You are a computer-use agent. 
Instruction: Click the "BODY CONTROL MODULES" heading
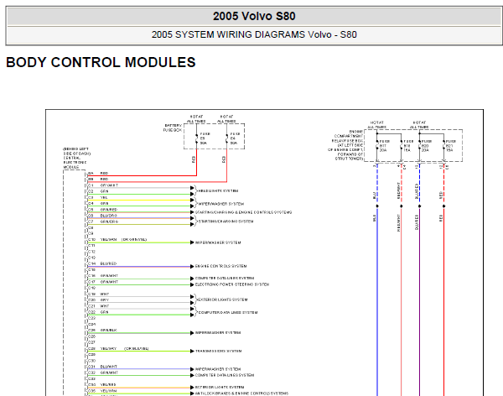(x=101, y=62)
